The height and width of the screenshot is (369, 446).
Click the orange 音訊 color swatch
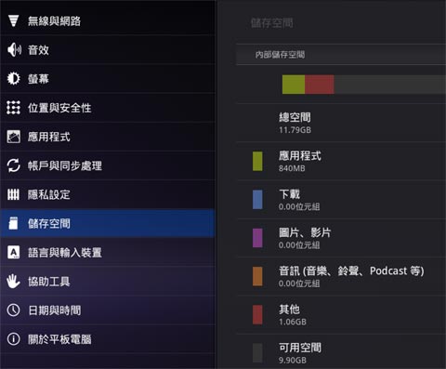click(257, 276)
